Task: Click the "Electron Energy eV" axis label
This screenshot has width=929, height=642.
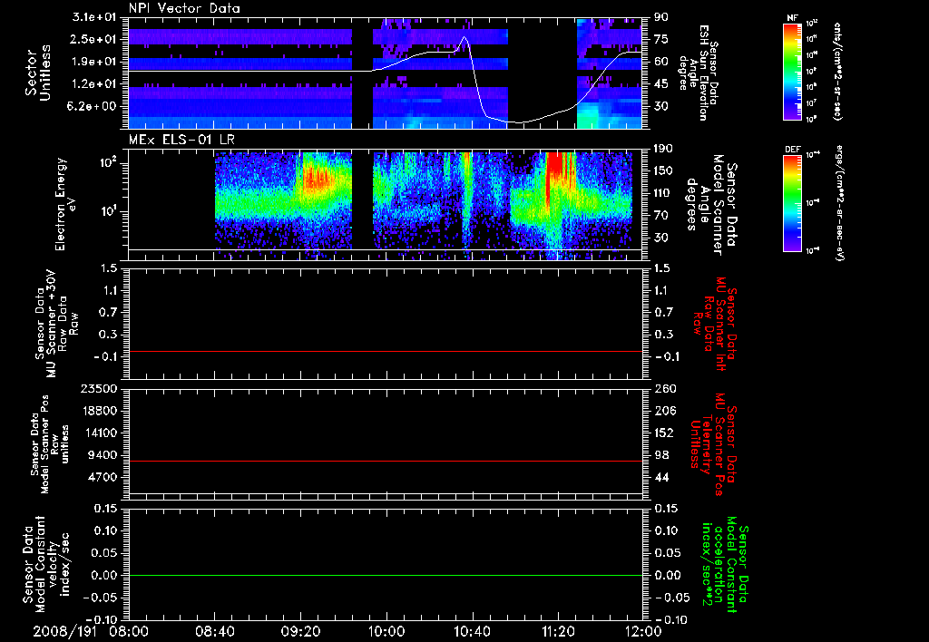Action: coord(67,204)
